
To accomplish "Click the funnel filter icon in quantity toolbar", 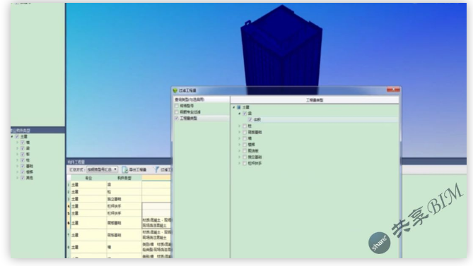I will pyautogui.click(x=156, y=170).
